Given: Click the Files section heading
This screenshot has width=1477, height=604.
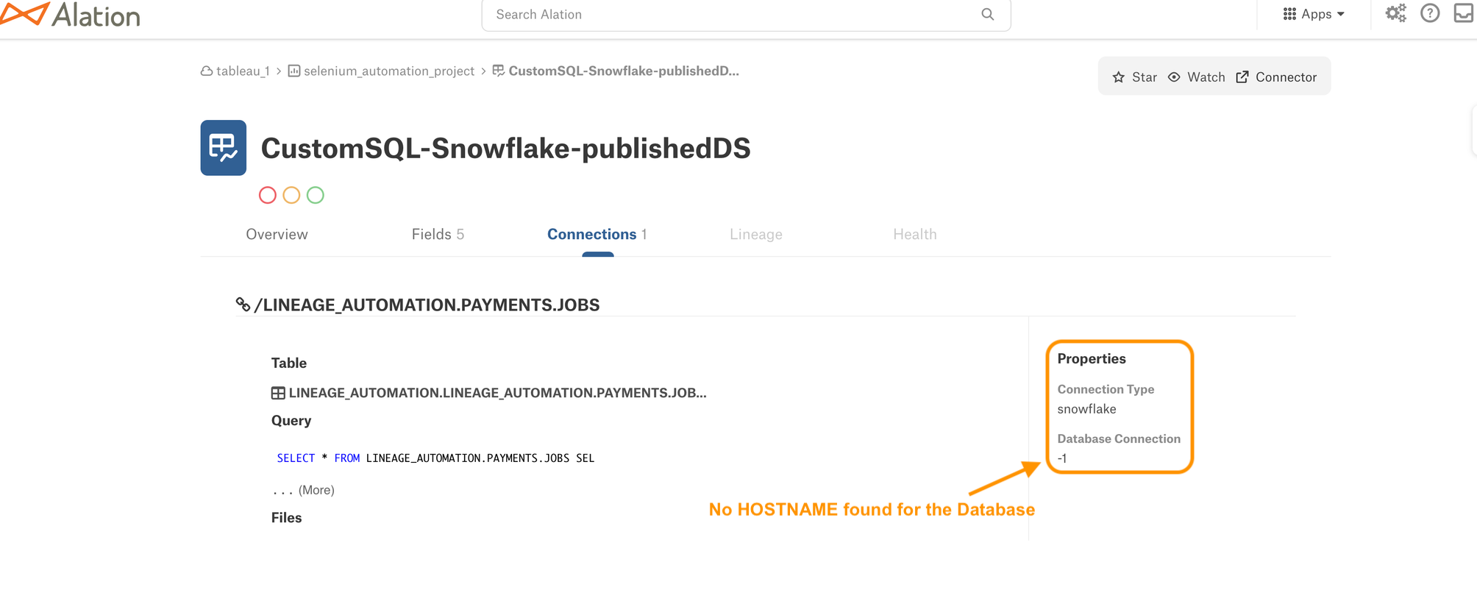Looking at the screenshot, I should pyautogui.click(x=286, y=518).
